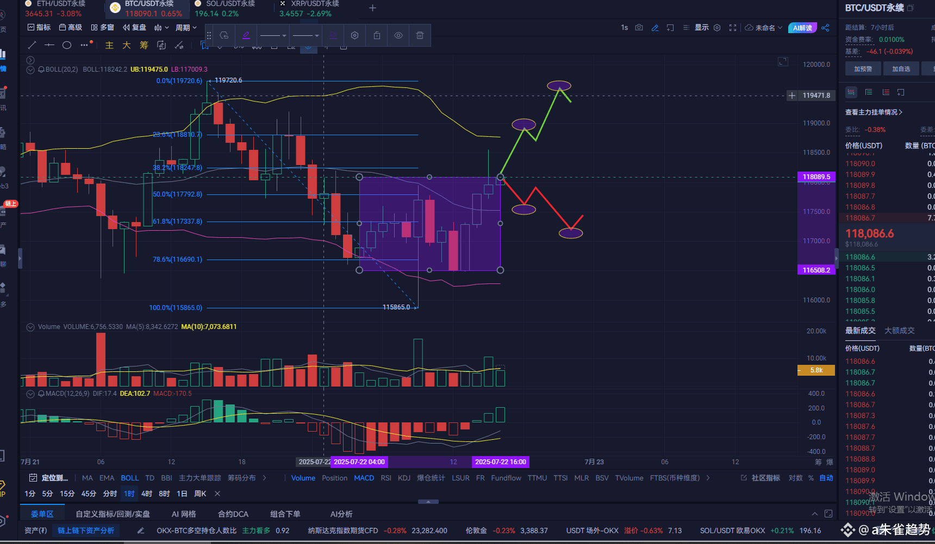Open the AI 网格 tab
The image size is (935, 544).
pyautogui.click(x=184, y=514)
